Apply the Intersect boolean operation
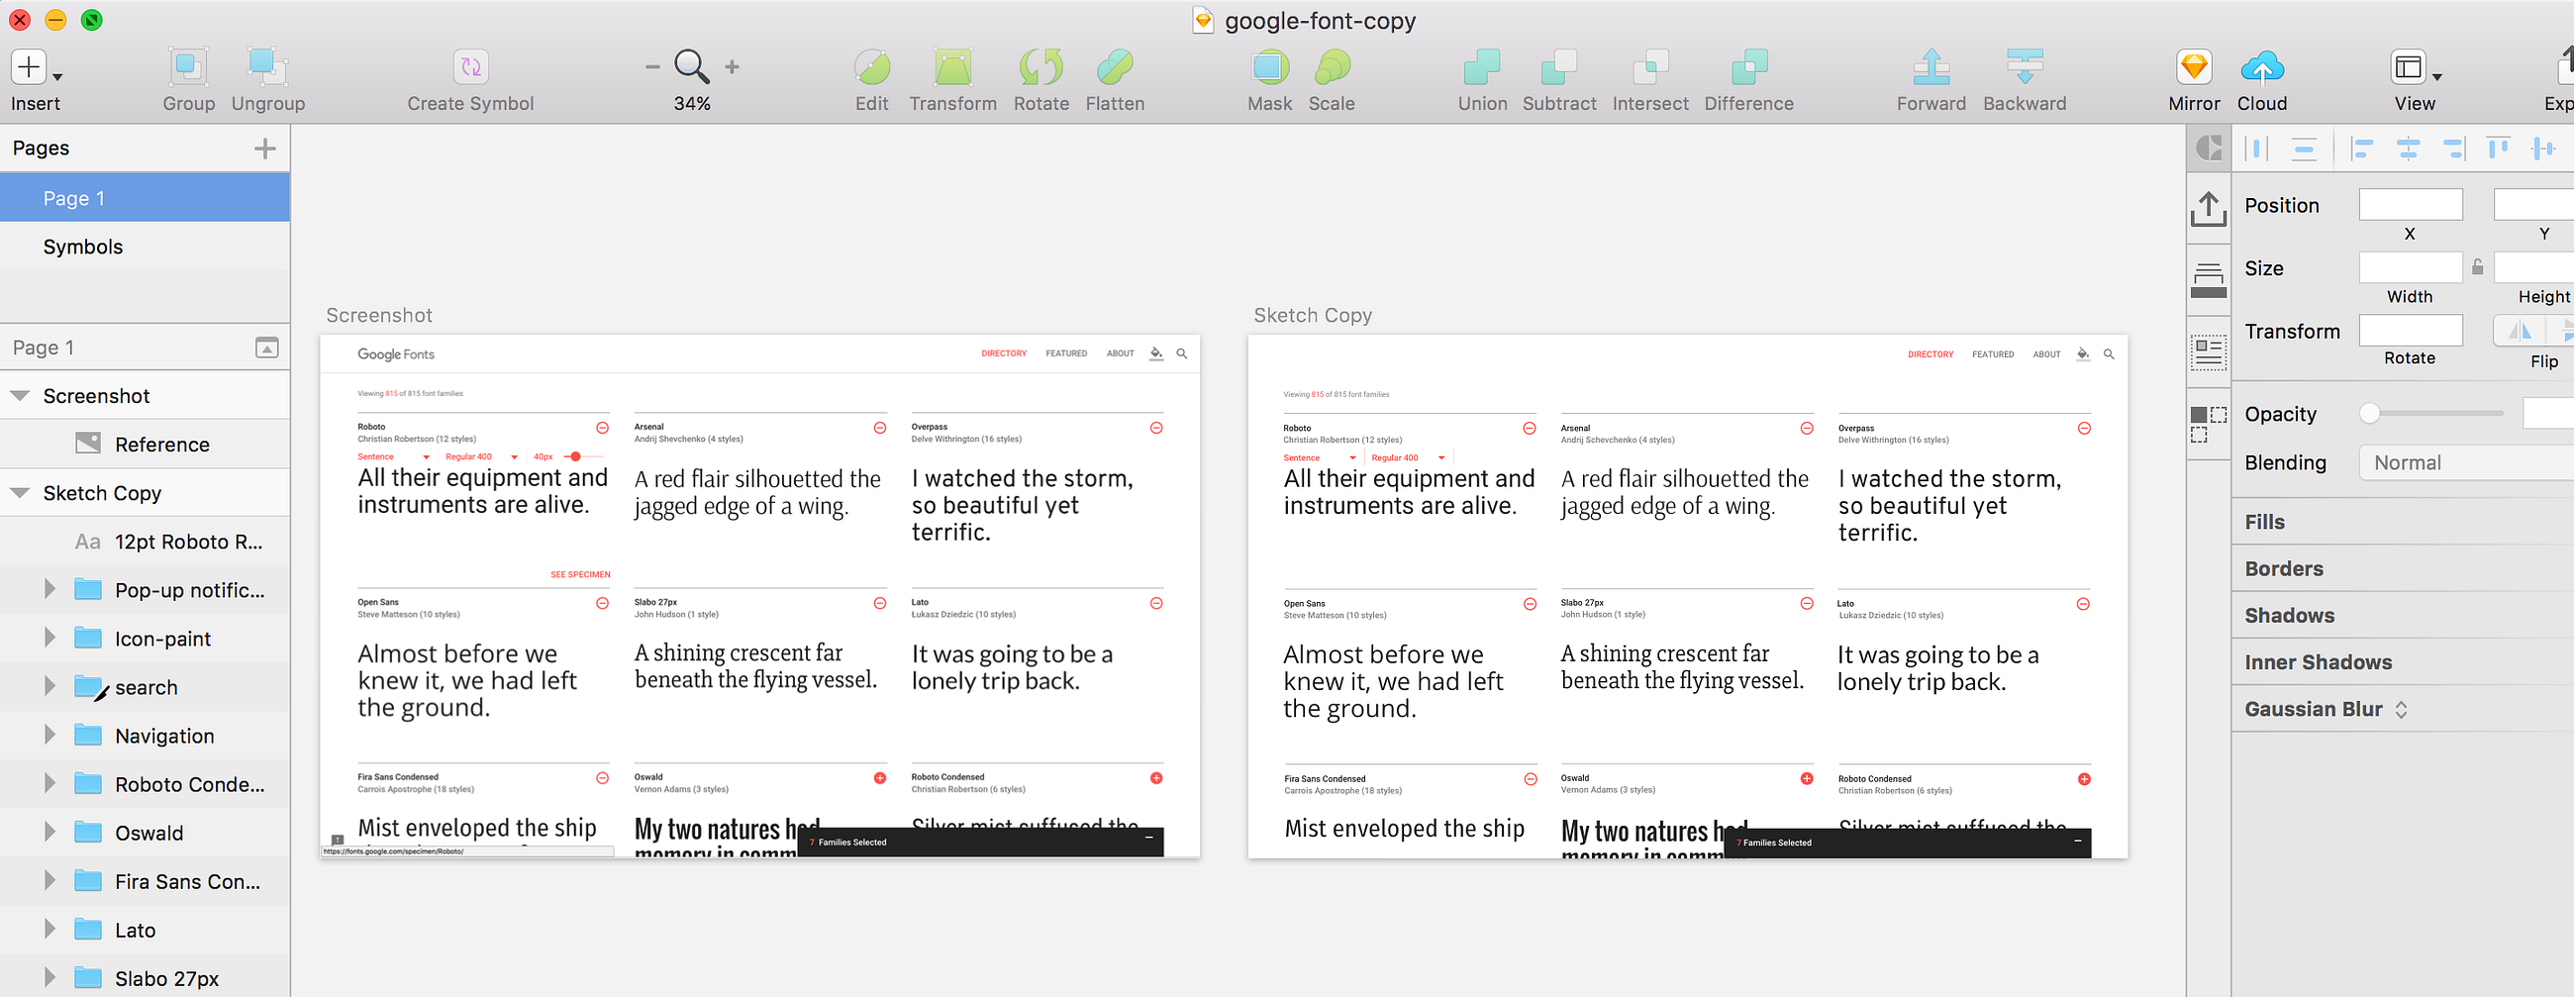 (x=1649, y=67)
